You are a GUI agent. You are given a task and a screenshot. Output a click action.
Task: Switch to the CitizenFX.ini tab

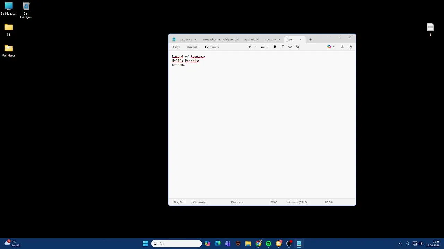tap(231, 40)
